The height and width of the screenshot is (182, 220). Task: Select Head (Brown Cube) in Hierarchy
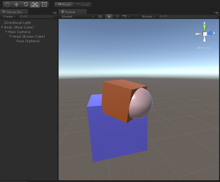(29, 36)
